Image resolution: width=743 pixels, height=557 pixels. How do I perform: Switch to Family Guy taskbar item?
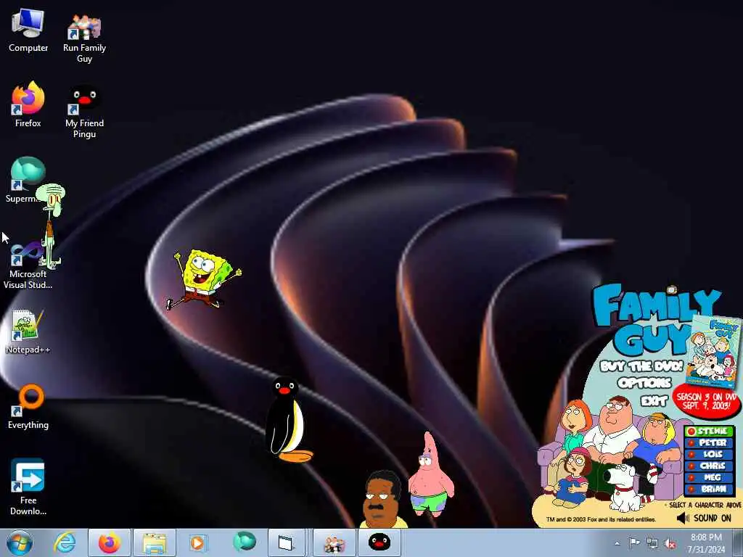click(x=334, y=542)
